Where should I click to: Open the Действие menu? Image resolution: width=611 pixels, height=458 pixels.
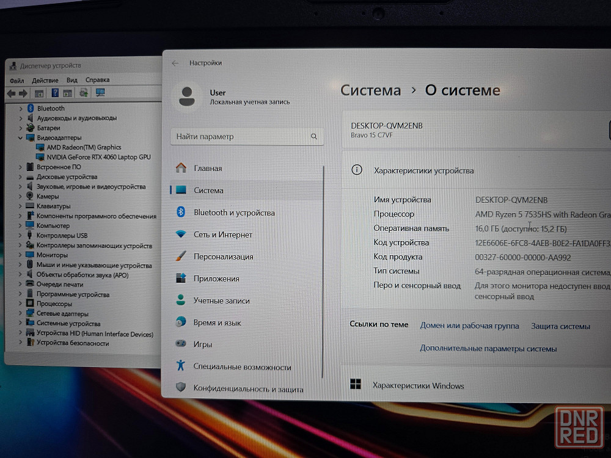[x=45, y=80]
